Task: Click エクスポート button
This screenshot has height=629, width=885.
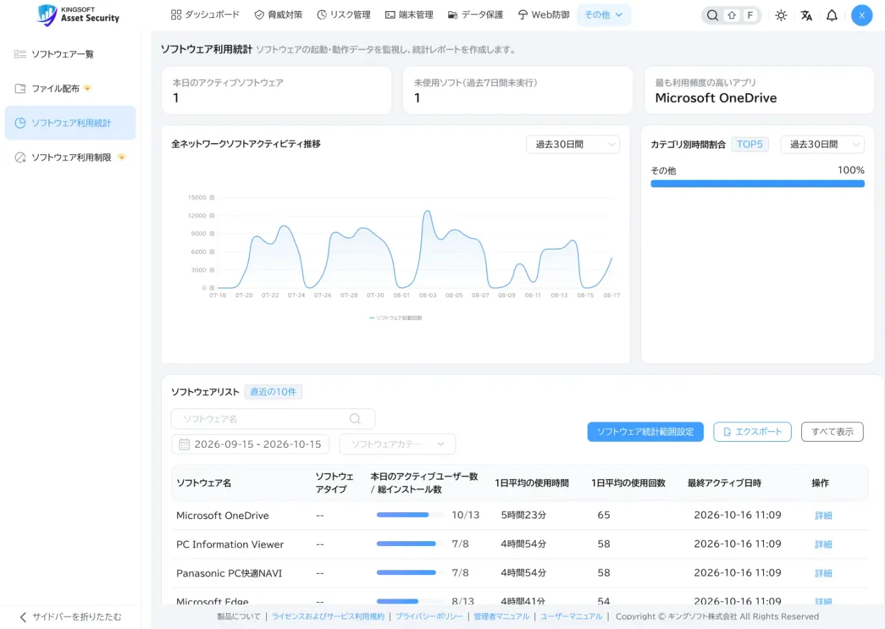Action: click(752, 431)
